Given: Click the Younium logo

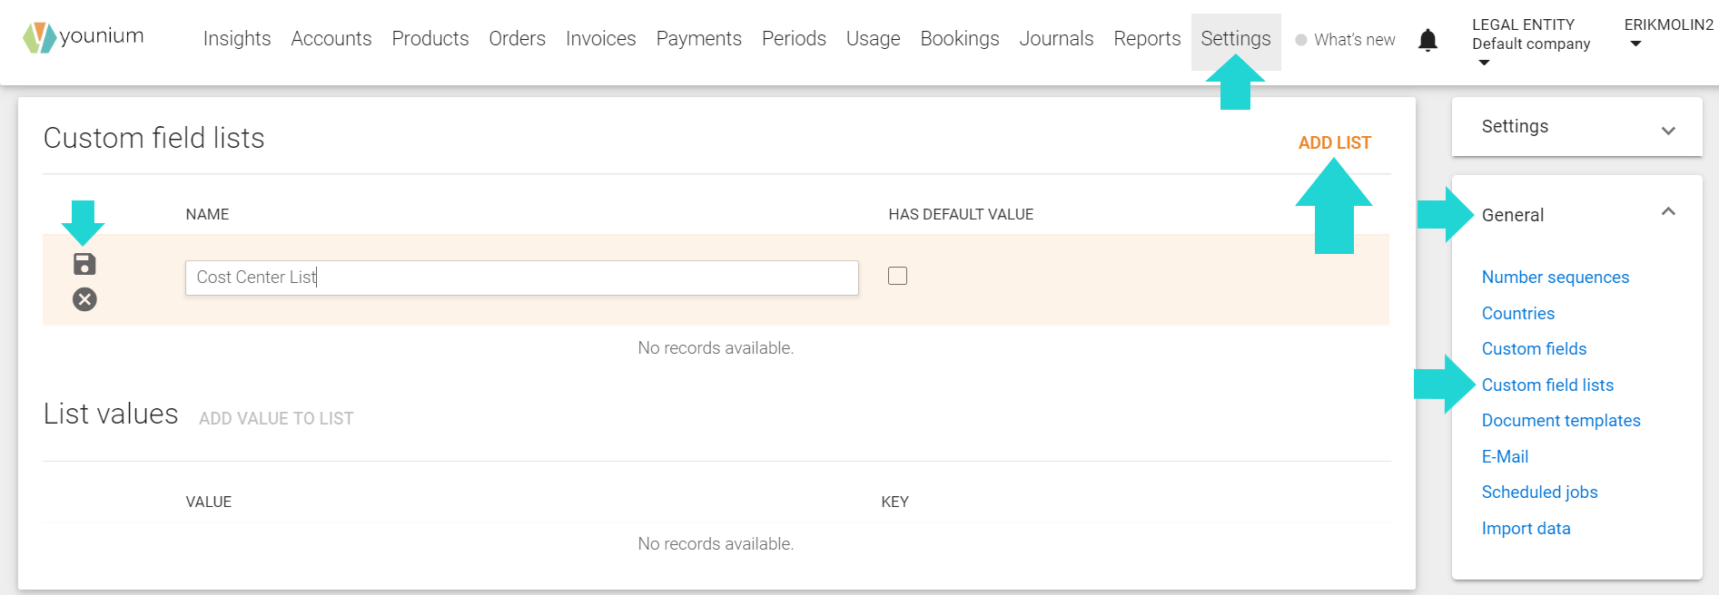Looking at the screenshot, I should click(x=84, y=37).
